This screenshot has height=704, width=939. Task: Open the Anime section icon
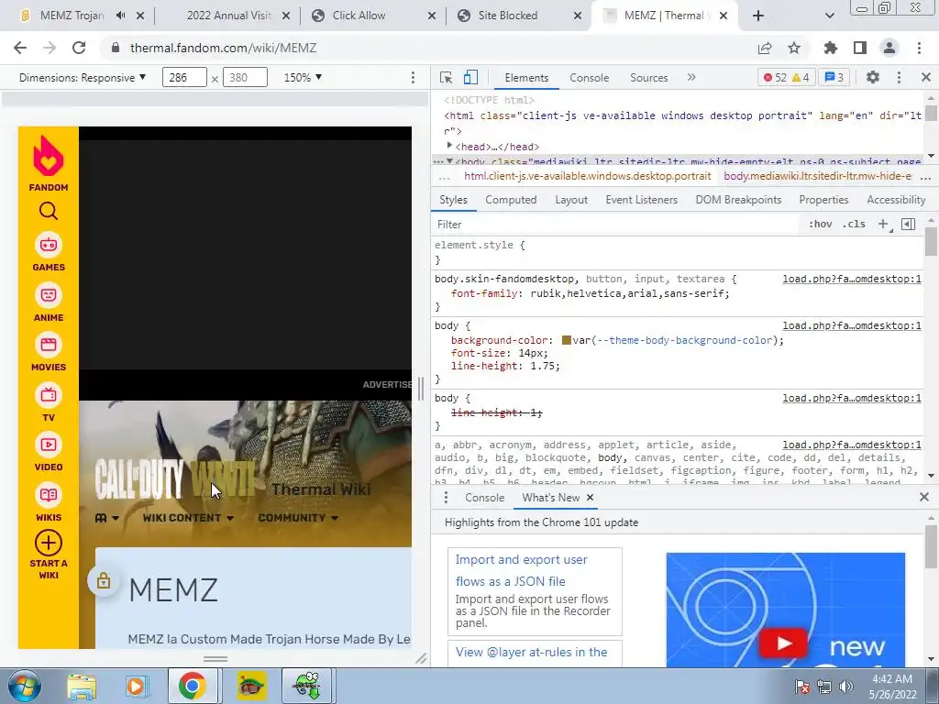[x=49, y=295]
